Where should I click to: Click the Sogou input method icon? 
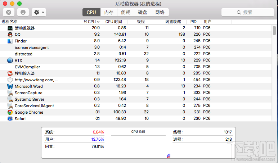10,73
